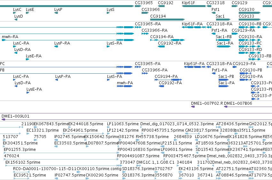Select the LysD-PA protein label
The height and width of the screenshot is (180, 272).
click(23, 83)
